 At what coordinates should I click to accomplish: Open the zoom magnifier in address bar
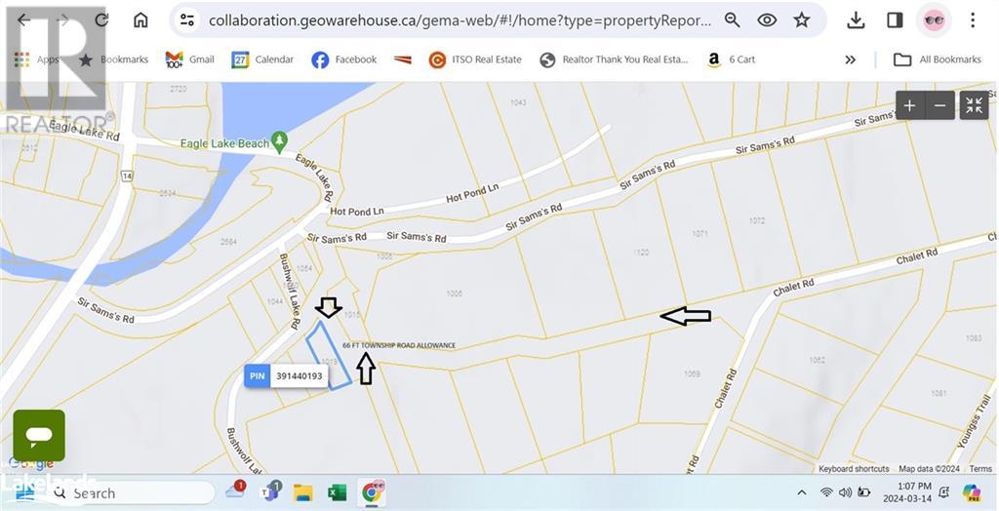pyautogui.click(x=733, y=20)
